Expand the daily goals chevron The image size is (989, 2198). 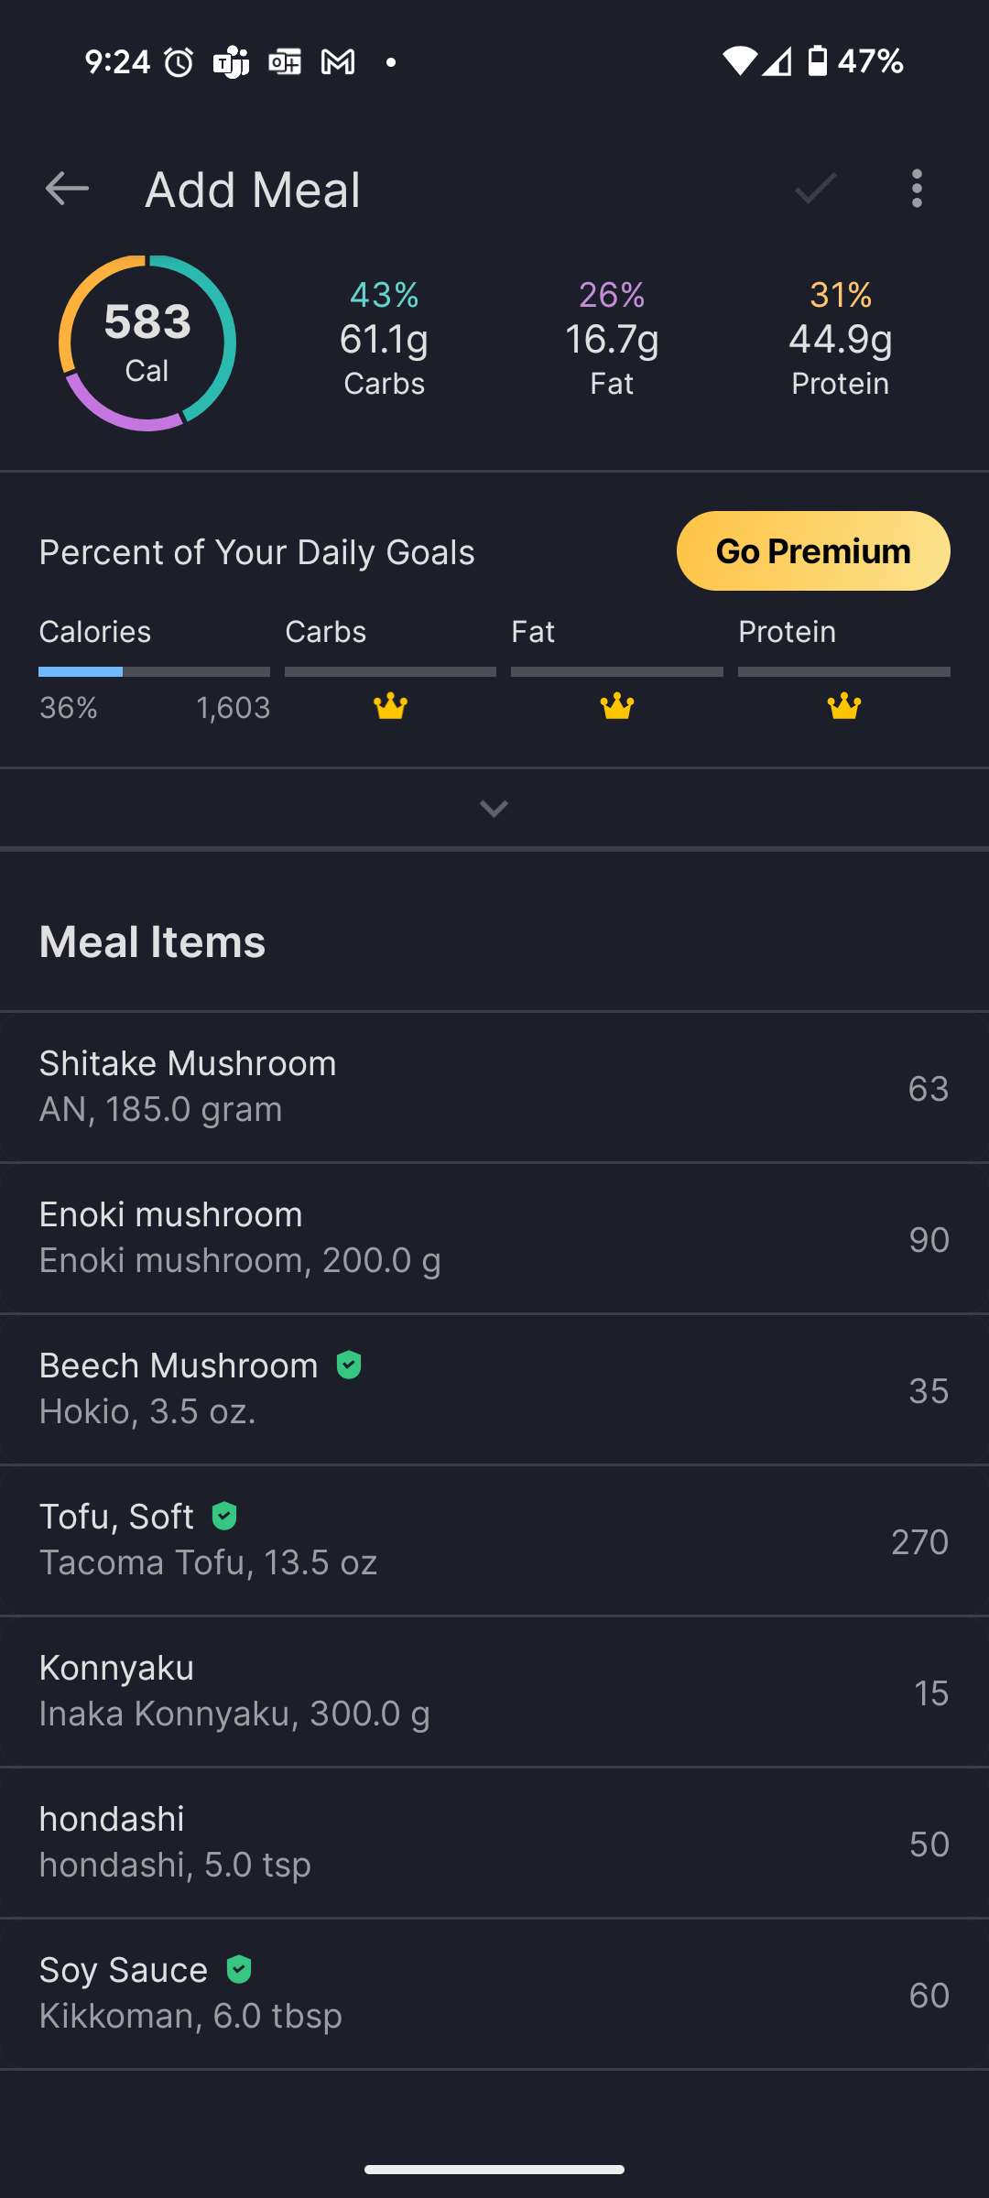pos(494,809)
